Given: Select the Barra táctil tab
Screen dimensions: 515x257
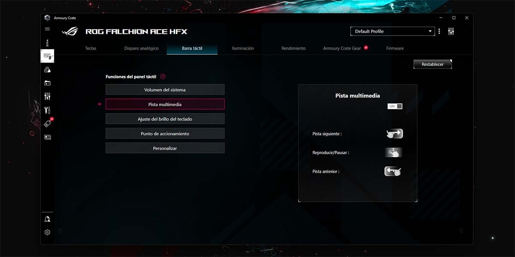Looking at the screenshot, I should click(x=192, y=48).
